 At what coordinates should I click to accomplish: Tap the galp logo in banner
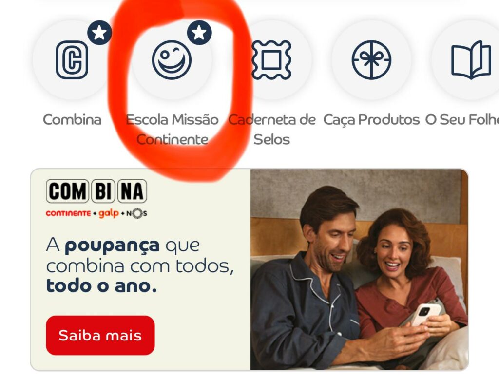tap(109, 214)
